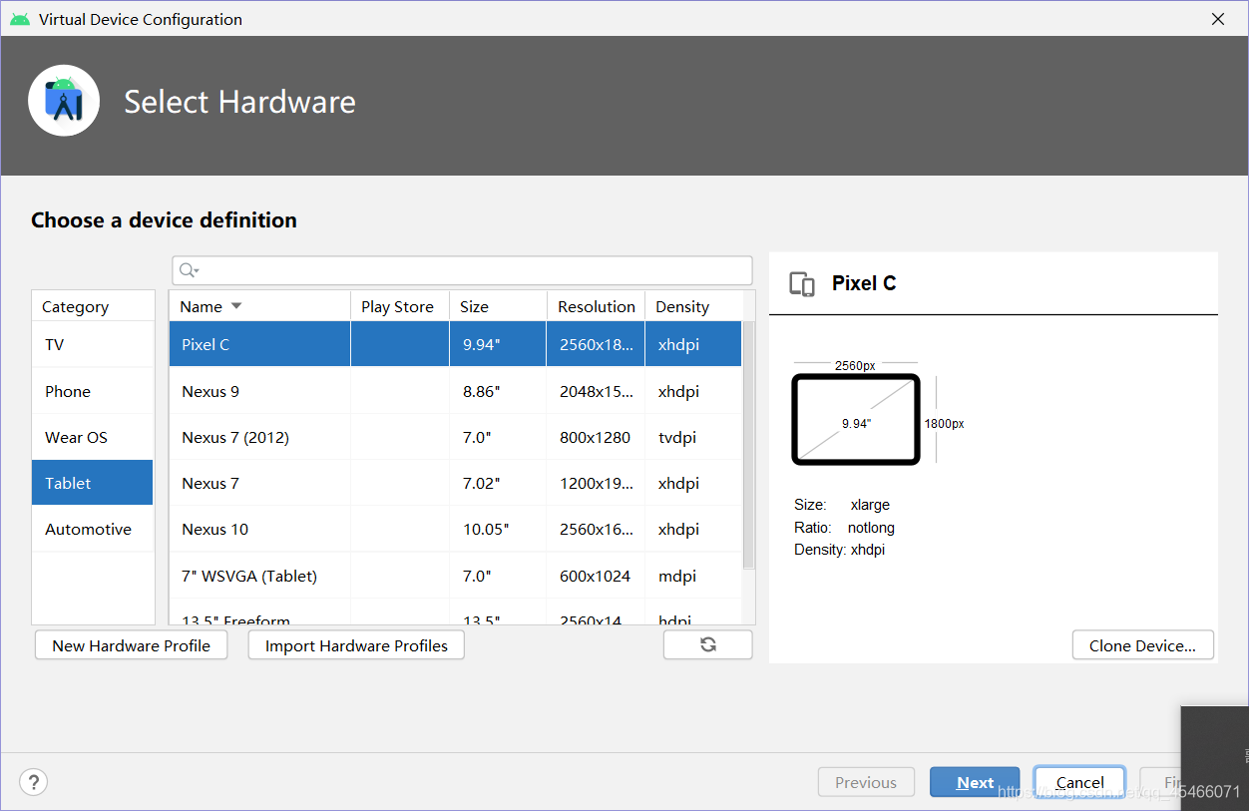Select the Phone category
Screen dimensions: 1249x811
tap(93, 391)
